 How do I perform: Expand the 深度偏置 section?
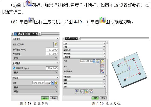pyautogui.click(x=84, y=53)
